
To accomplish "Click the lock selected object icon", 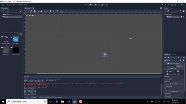I will pos(50,11).
